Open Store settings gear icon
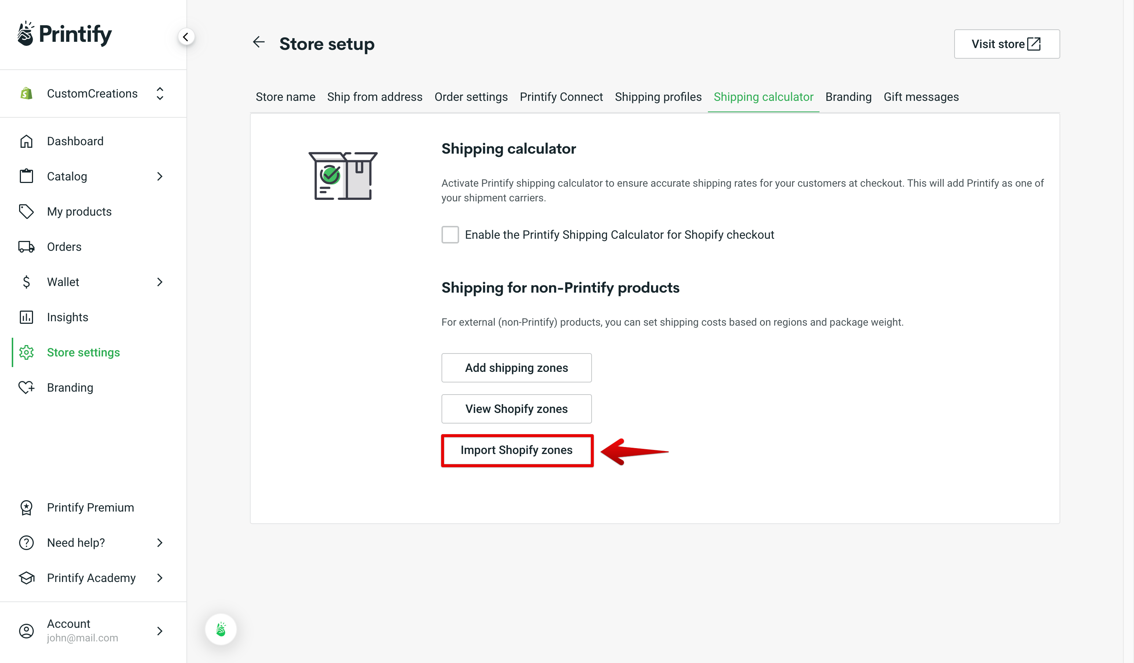Image resolution: width=1134 pixels, height=663 pixels. (x=26, y=352)
